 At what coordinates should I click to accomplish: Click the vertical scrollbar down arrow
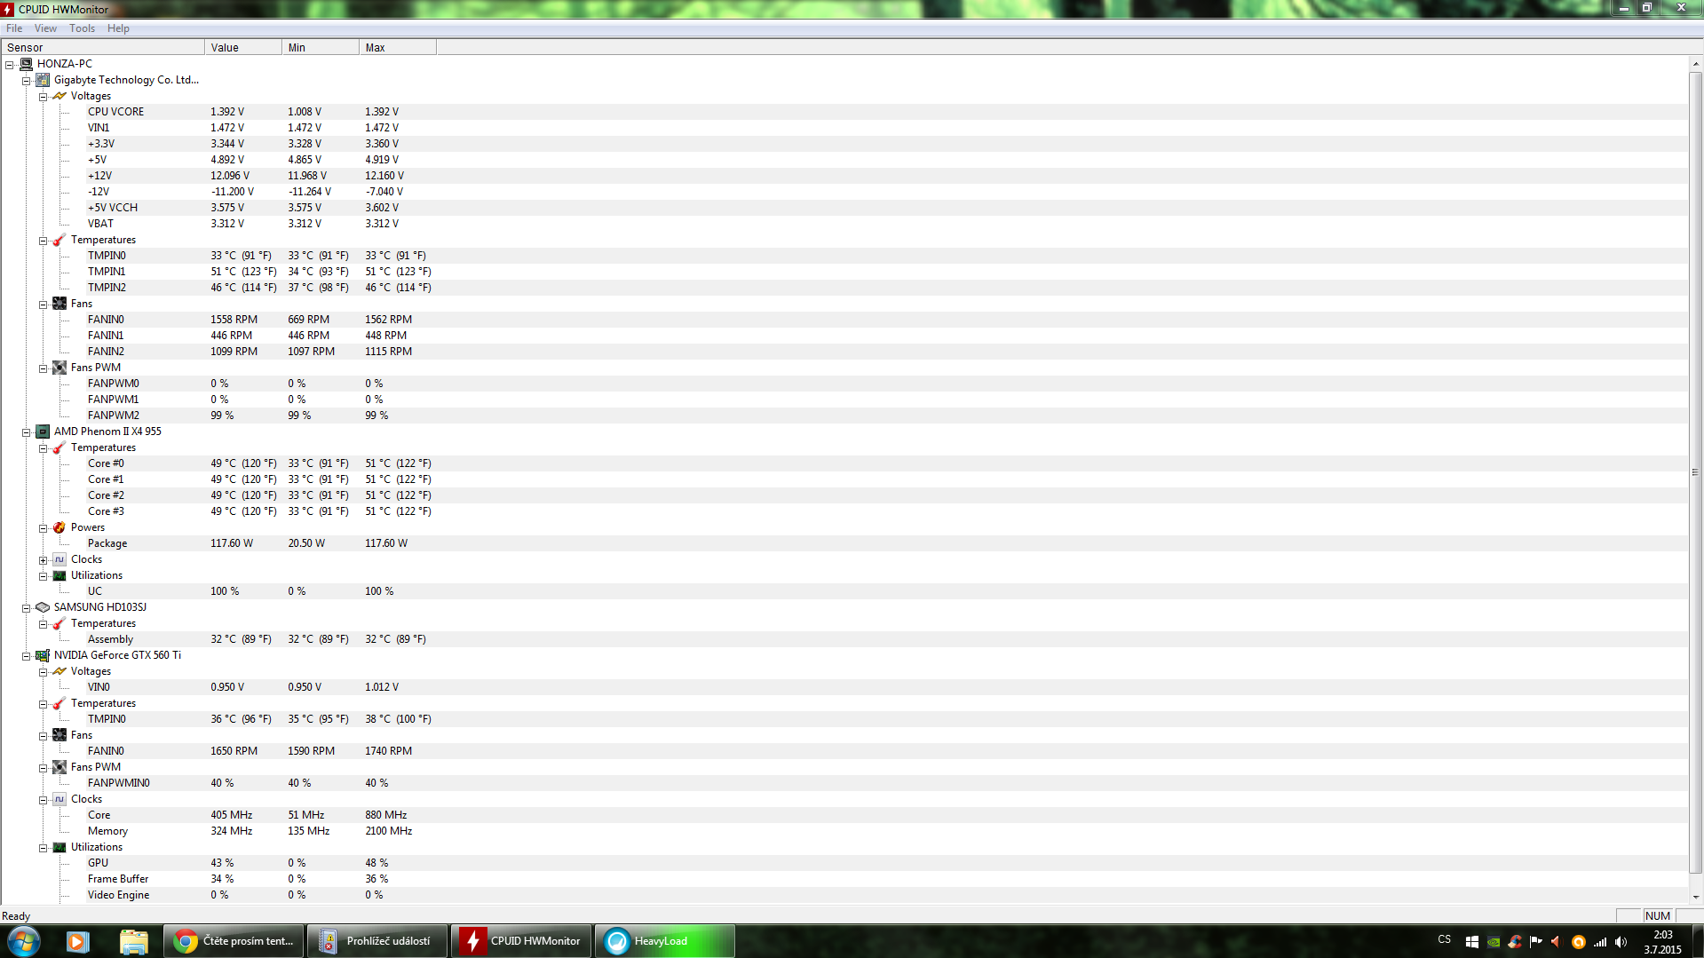[1696, 897]
